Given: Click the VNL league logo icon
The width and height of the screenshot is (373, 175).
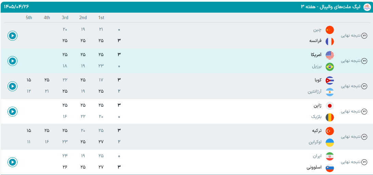Looking at the screenshot, I should [x=367, y=7].
